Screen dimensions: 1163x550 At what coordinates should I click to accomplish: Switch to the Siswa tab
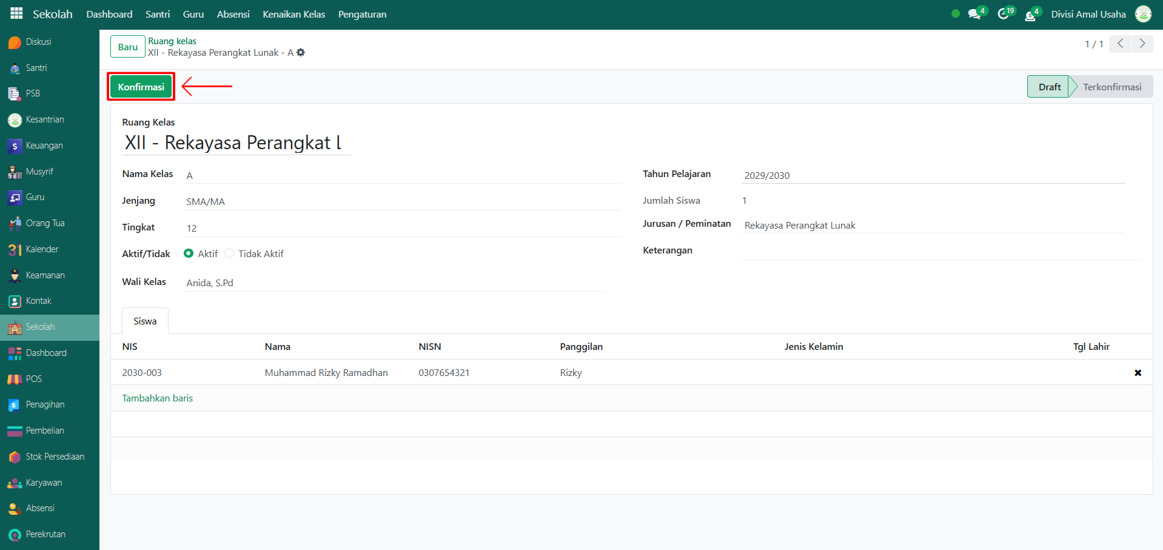tap(145, 321)
